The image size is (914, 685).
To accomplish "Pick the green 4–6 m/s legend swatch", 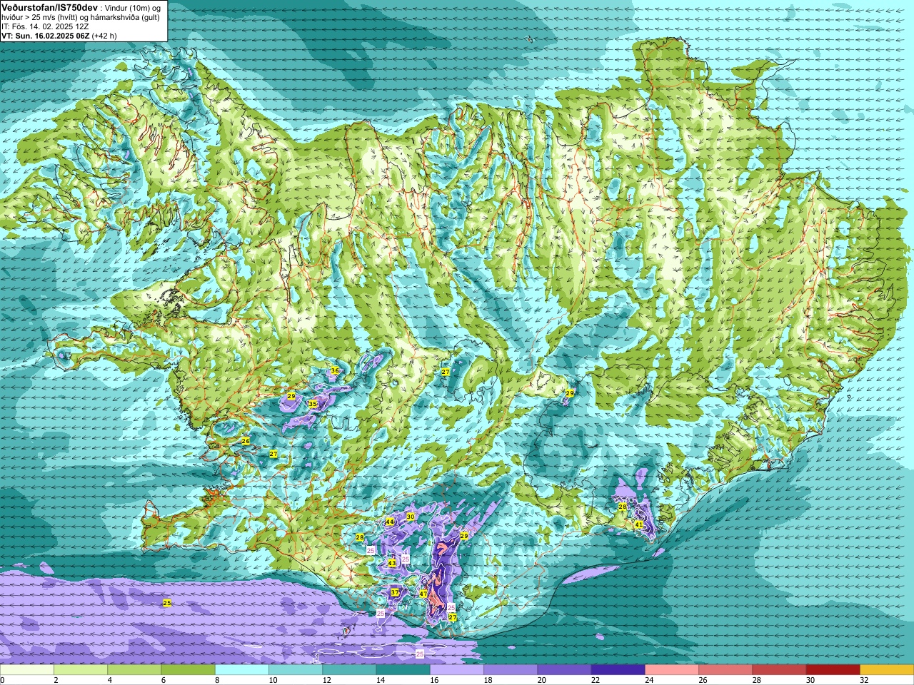I will [x=134, y=670].
